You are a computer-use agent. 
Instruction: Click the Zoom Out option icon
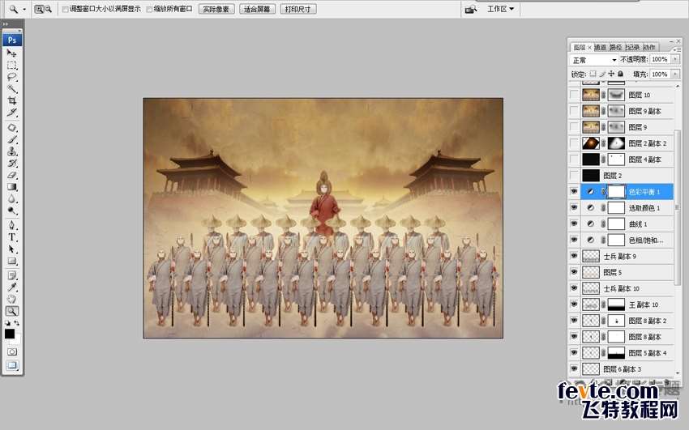point(49,9)
